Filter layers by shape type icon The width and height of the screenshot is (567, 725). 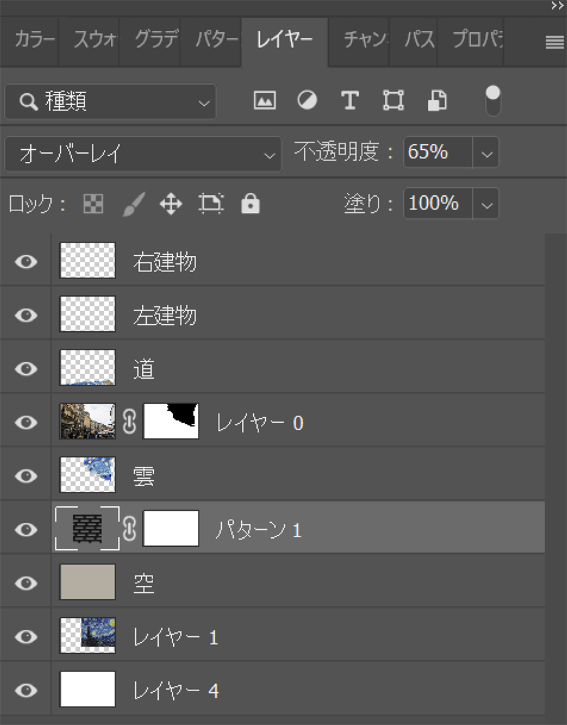(x=393, y=100)
